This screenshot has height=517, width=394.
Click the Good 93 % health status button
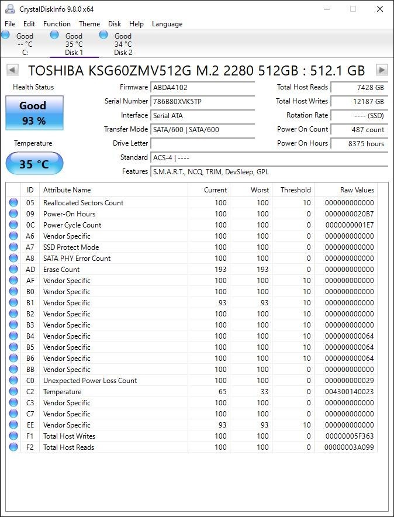[x=34, y=113]
